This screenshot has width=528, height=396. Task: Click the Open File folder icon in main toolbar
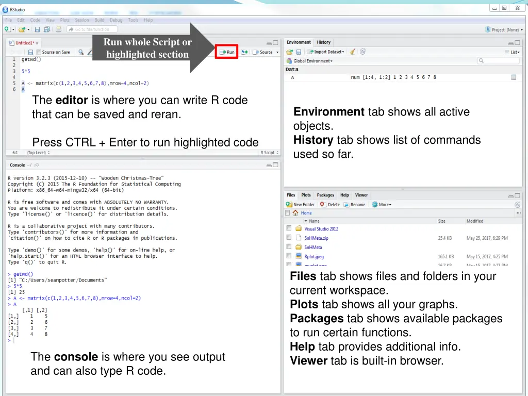22,29
